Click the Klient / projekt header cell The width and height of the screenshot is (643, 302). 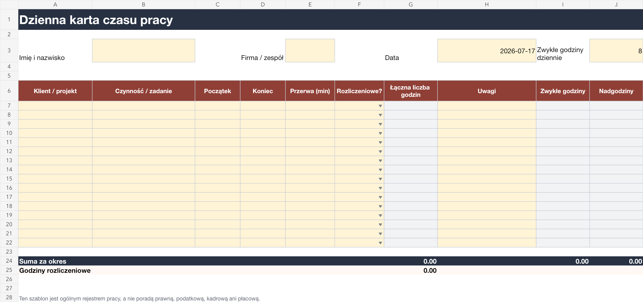point(55,91)
